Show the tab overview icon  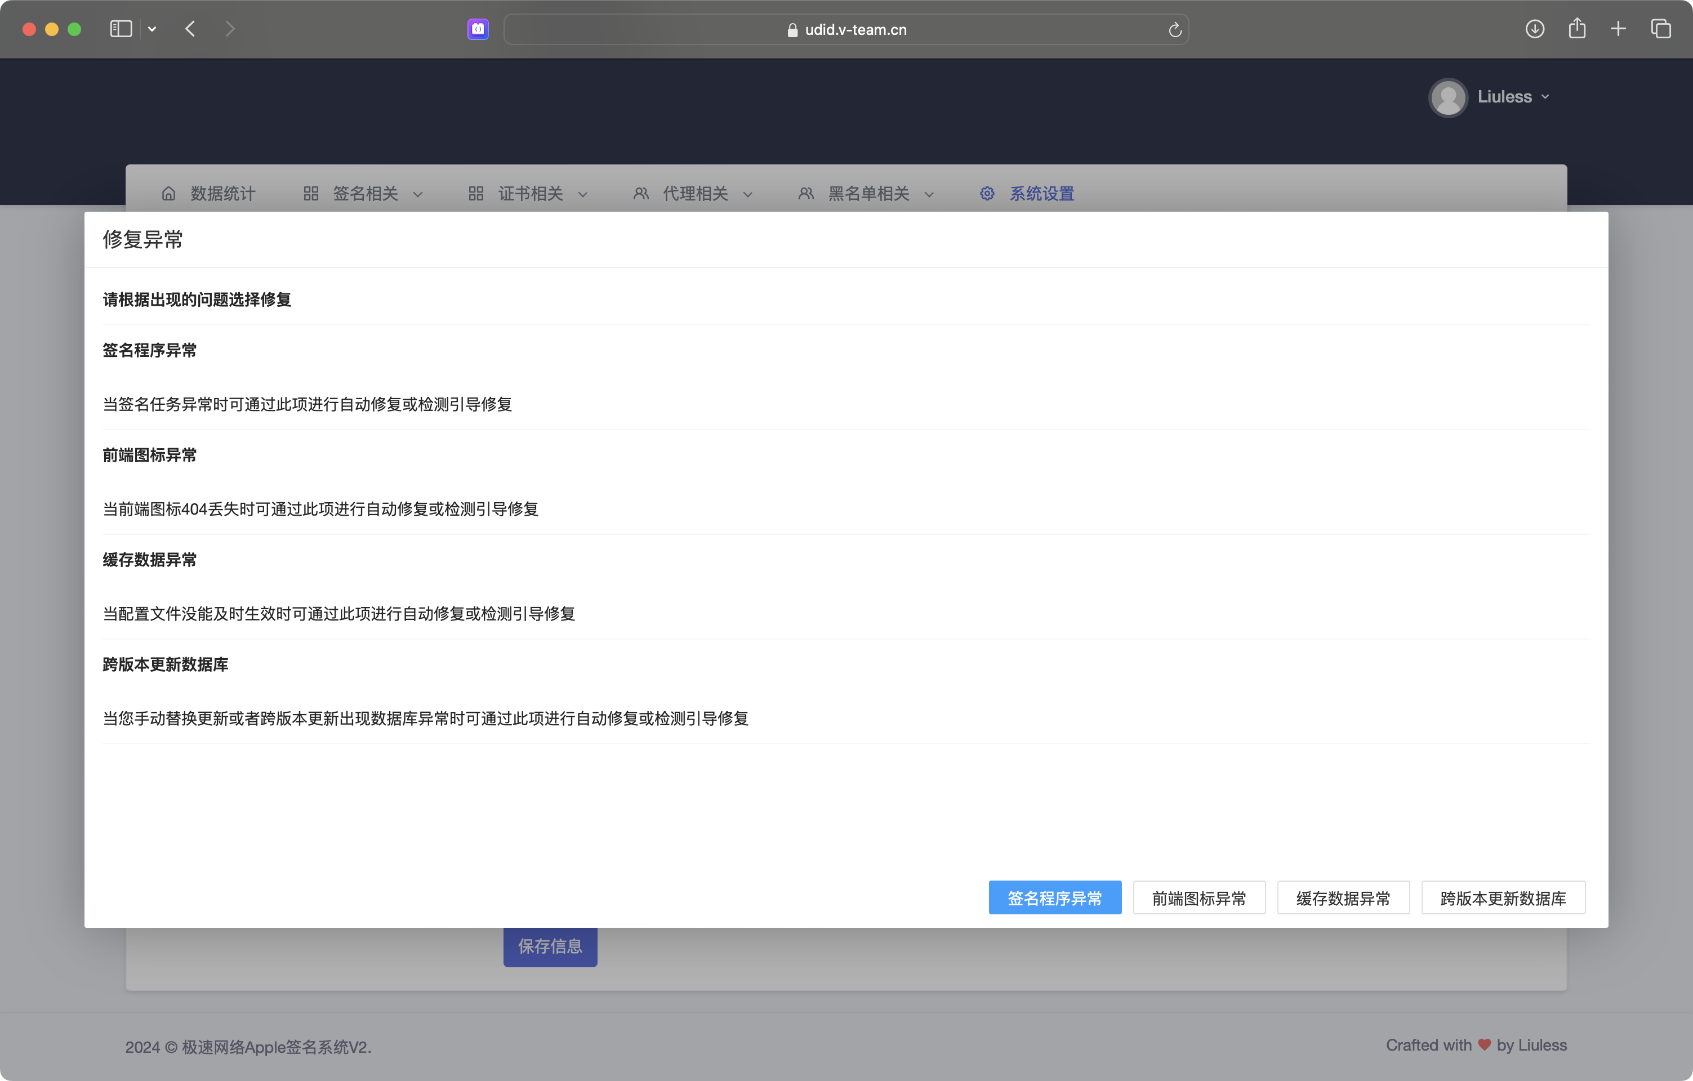coord(1661,29)
